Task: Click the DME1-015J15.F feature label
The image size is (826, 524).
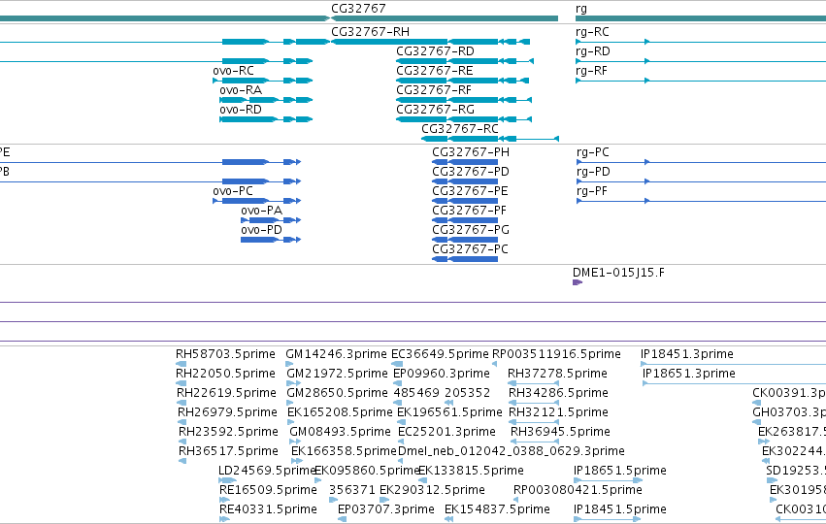Action: (x=618, y=273)
